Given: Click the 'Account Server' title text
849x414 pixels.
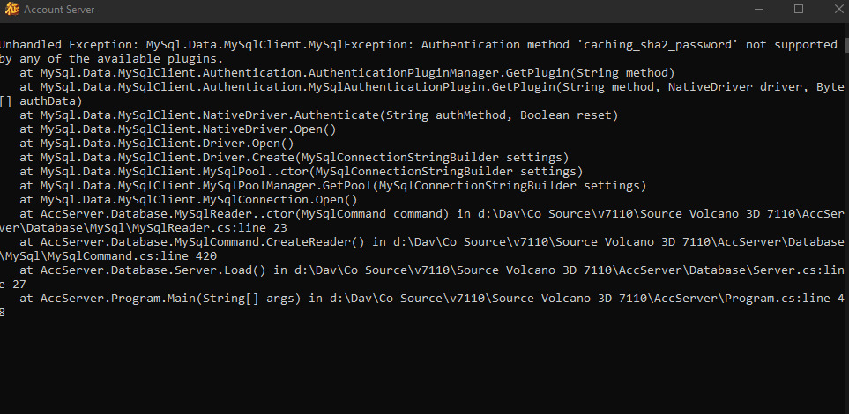Looking at the screenshot, I should (59, 10).
